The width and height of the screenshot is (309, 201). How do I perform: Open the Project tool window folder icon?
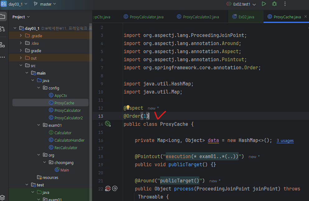pyautogui.click(x=3, y=17)
